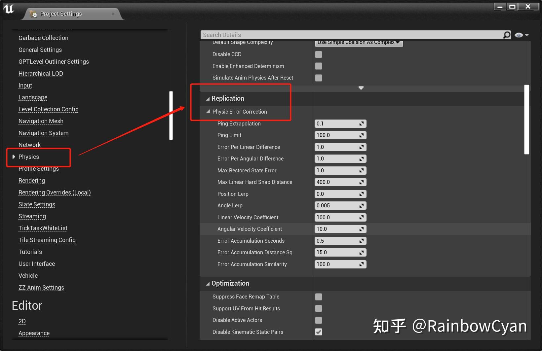The width and height of the screenshot is (542, 351).
Task: Click the override icon beside Error Accumulation Similarity
Action: (x=362, y=264)
